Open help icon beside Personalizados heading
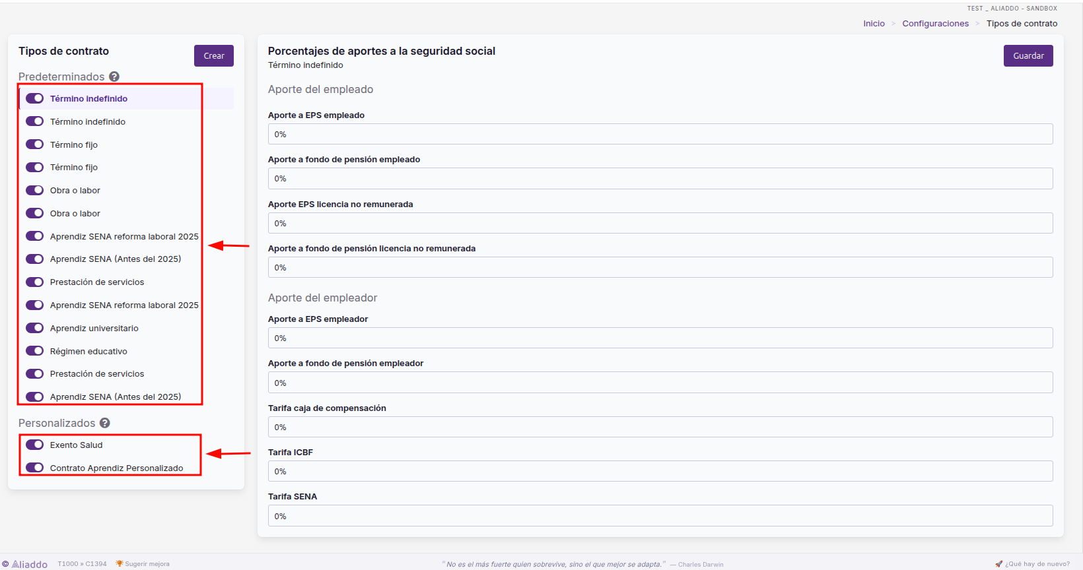 (x=105, y=423)
